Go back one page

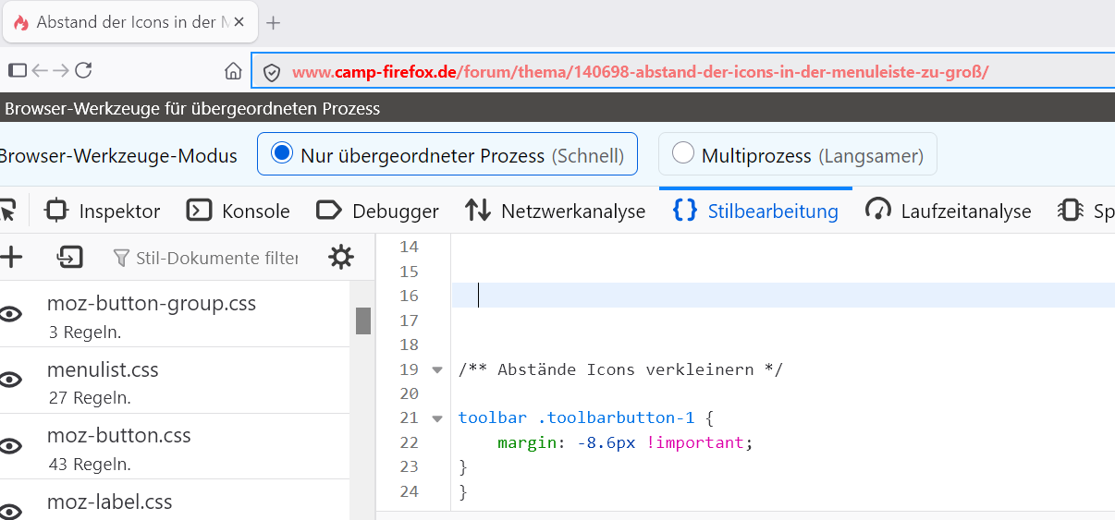40,70
